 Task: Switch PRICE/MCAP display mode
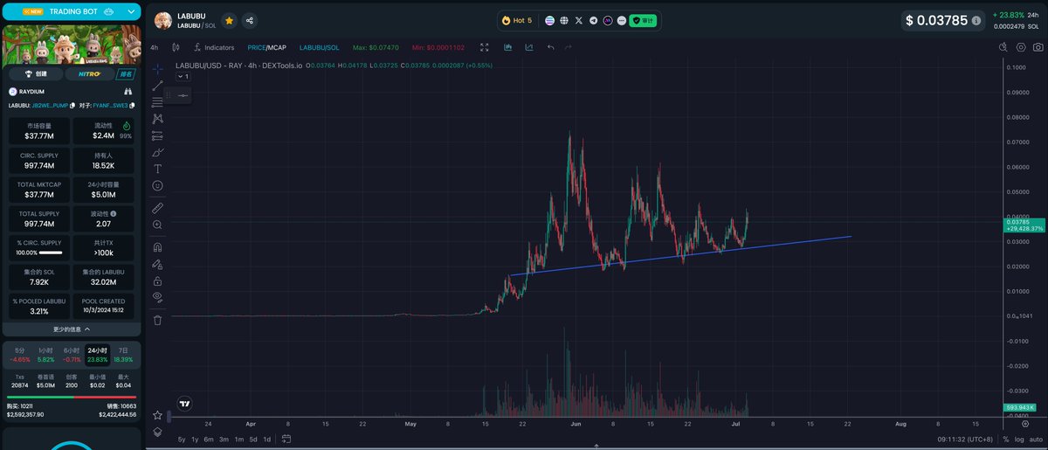point(267,47)
